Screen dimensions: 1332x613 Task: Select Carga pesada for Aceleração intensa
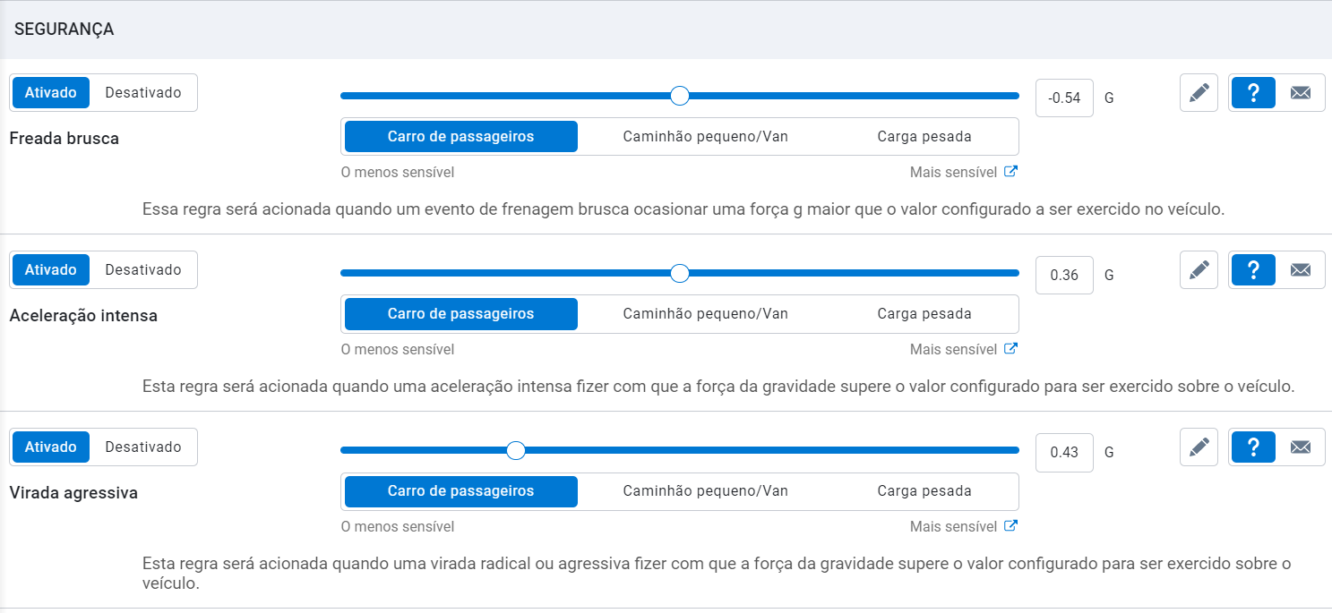[924, 314]
